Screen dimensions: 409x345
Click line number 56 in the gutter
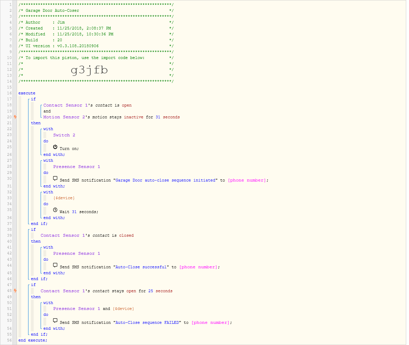coord(9,340)
